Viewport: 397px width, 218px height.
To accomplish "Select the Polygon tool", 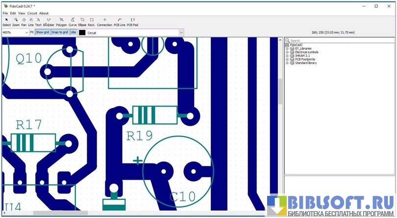I will pyautogui.click(x=61, y=22).
